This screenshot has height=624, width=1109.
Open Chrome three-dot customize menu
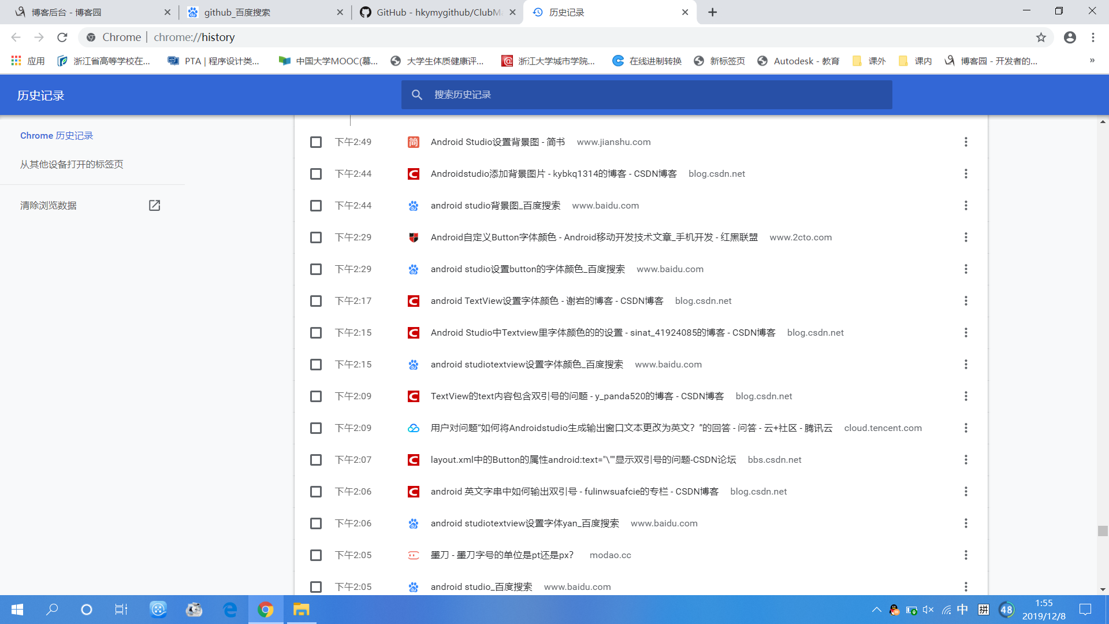click(x=1093, y=38)
